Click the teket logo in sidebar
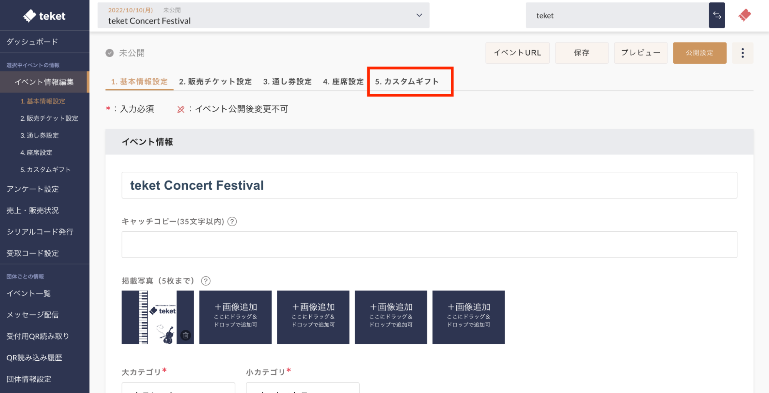The width and height of the screenshot is (769, 393). pos(44,16)
